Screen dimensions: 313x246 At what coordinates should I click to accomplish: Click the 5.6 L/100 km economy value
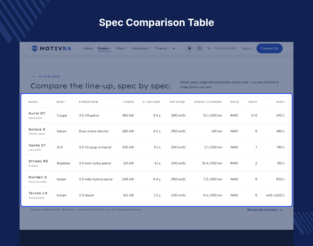213,195
